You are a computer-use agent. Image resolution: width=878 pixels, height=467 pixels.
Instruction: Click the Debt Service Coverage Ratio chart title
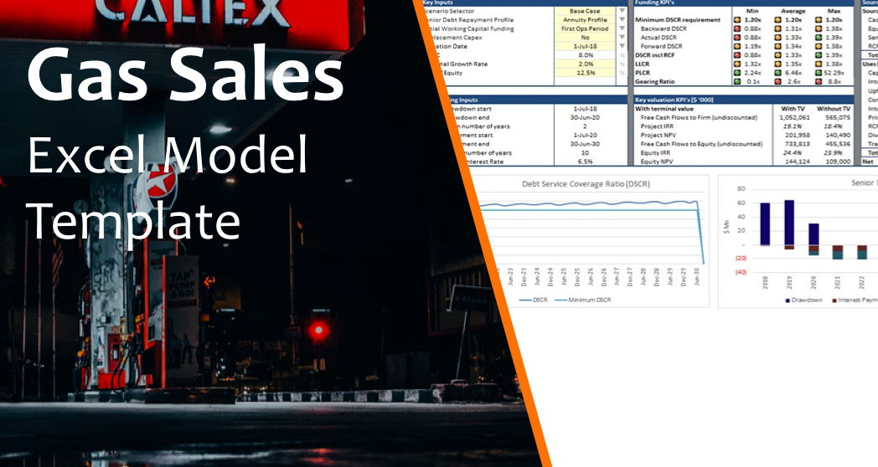586,184
